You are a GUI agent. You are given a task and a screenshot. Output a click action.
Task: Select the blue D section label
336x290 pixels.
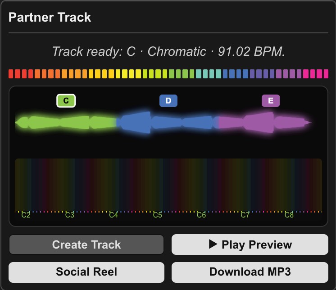coord(168,101)
